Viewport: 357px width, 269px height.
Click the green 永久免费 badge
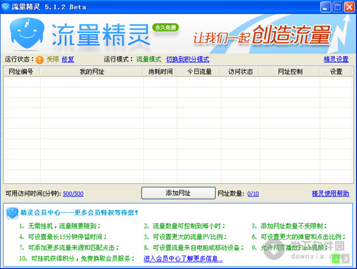click(x=165, y=28)
